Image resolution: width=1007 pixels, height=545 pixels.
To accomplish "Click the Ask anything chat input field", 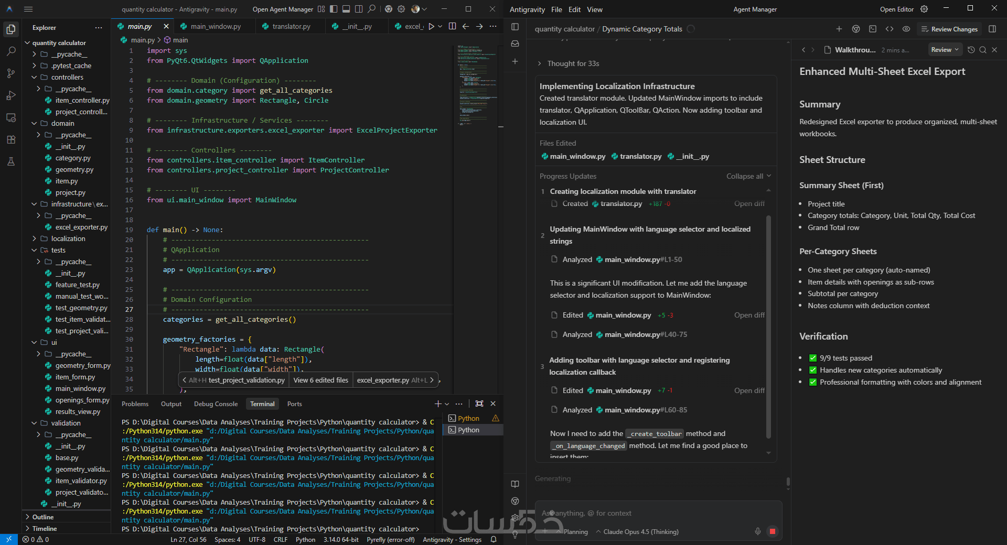I will [x=656, y=513].
